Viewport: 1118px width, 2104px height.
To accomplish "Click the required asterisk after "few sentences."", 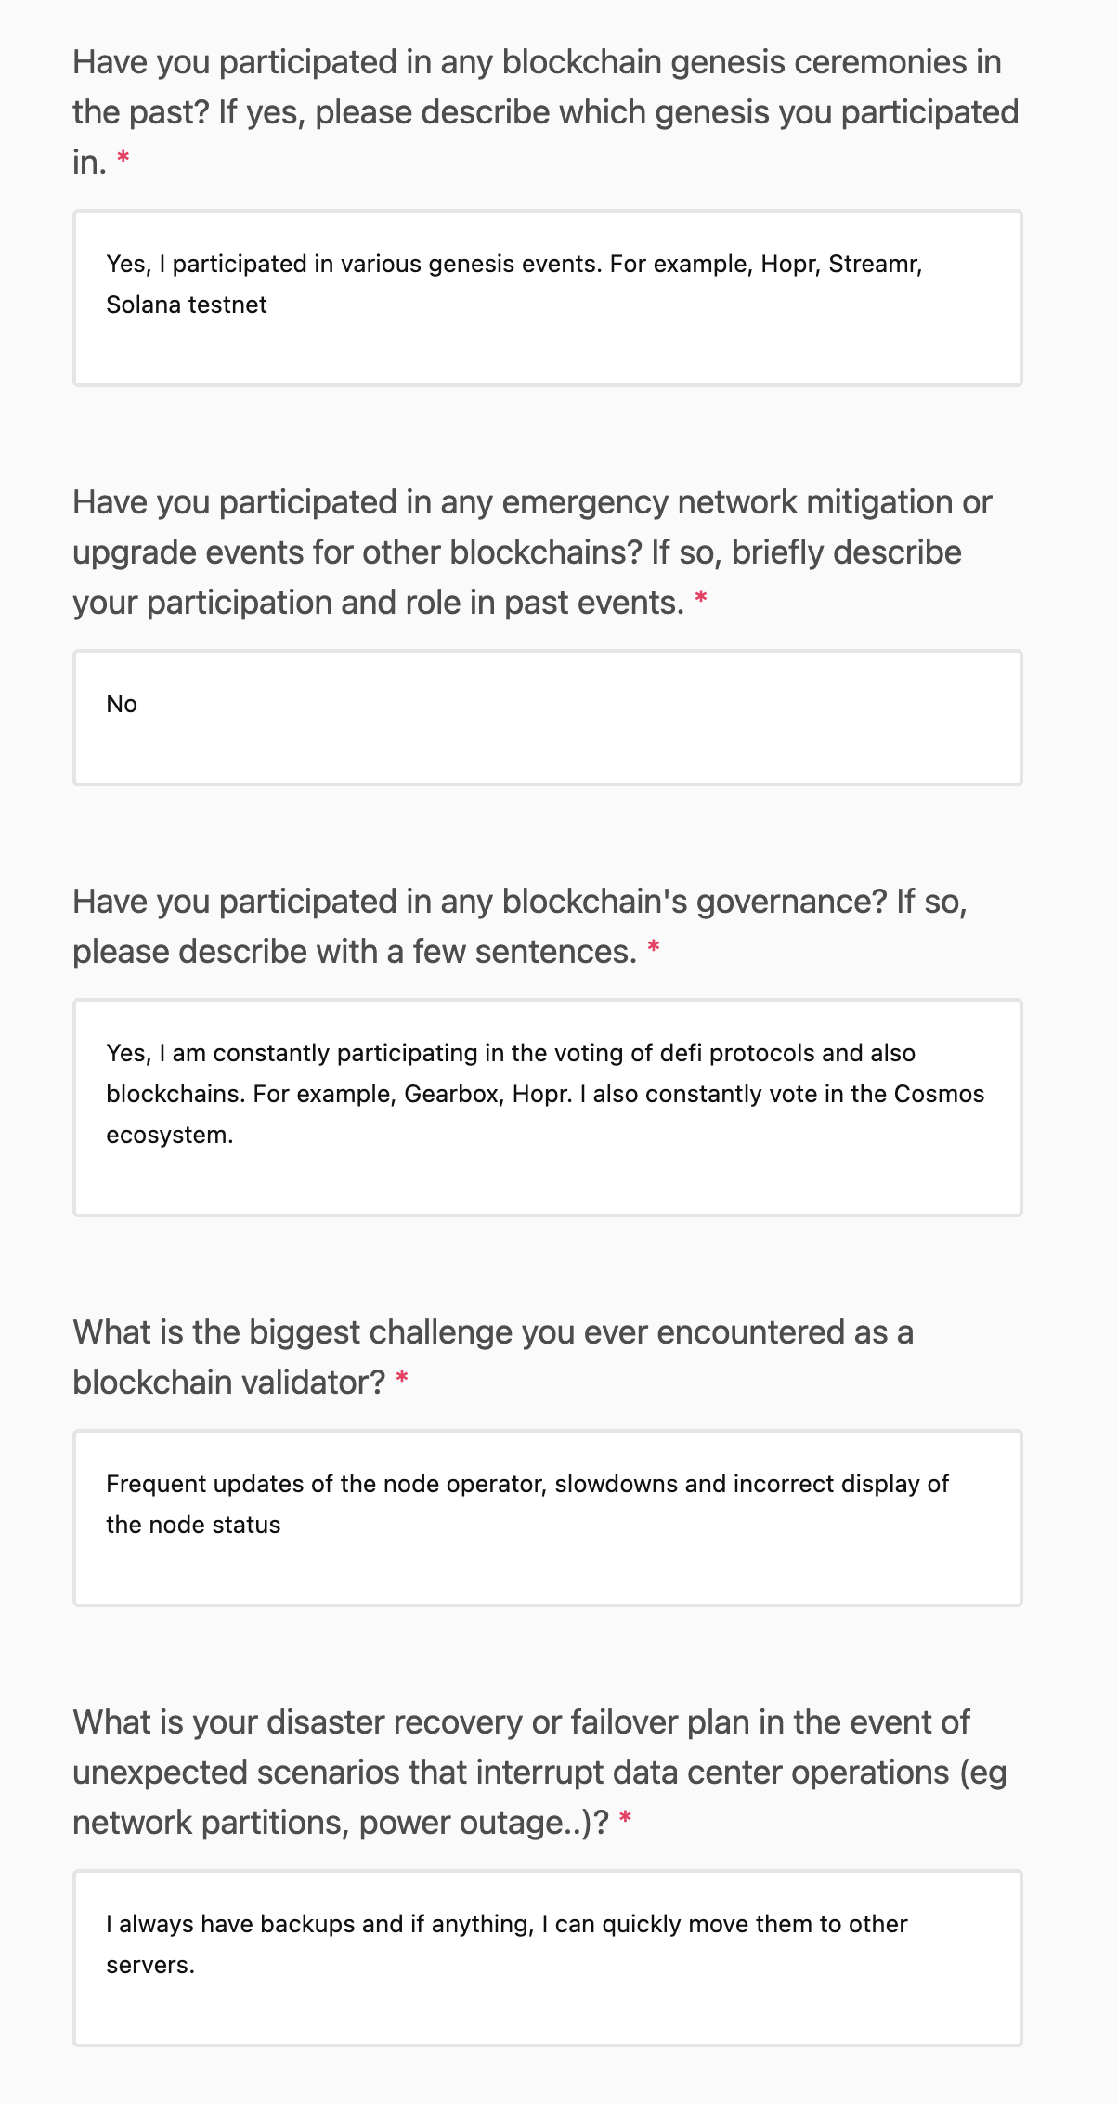I will pos(654,950).
